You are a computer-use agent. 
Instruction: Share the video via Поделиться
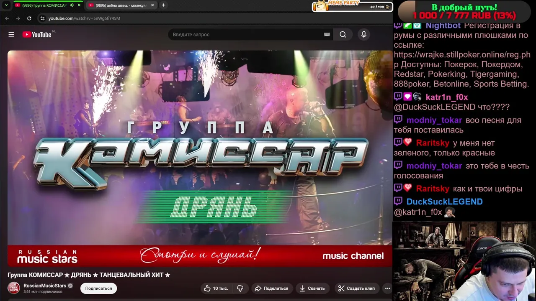(x=271, y=288)
